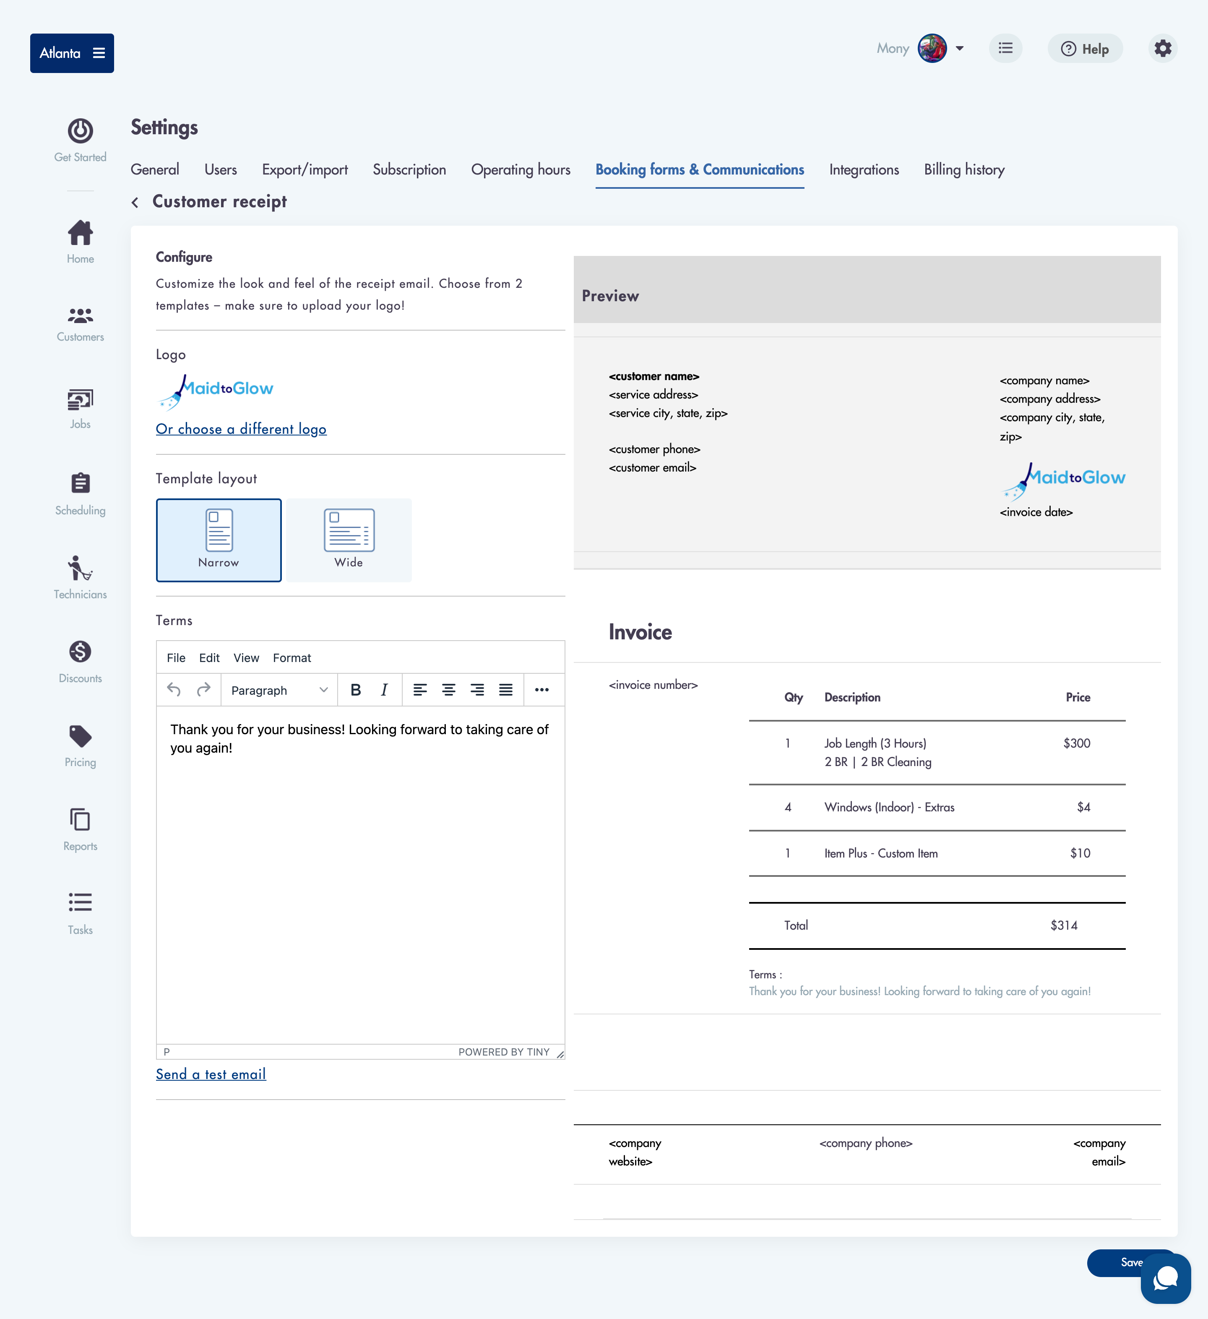This screenshot has width=1208, height=1319.
Task: Open the Paragraph style dropdown
Action: coord(279,690)
